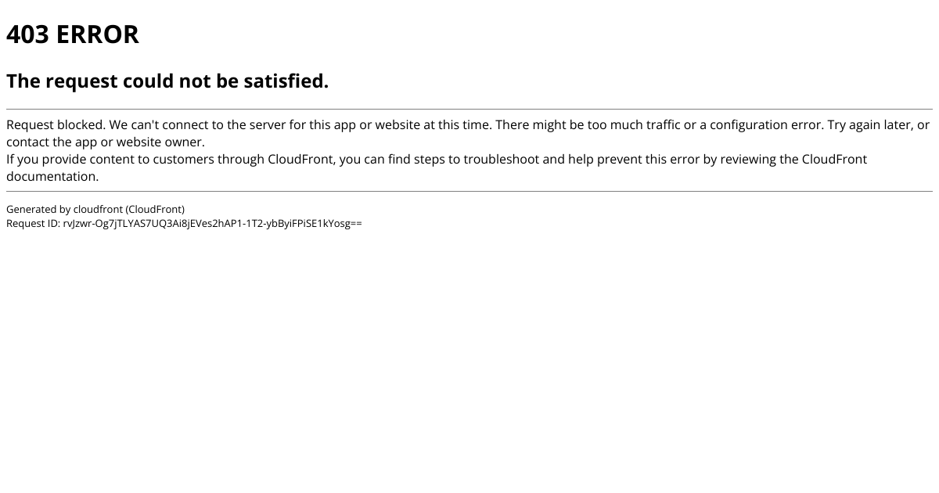The width and height of the screenshot is (939, 493).
Task: Click the upper horizontal divider line
Action: [469, 109]
